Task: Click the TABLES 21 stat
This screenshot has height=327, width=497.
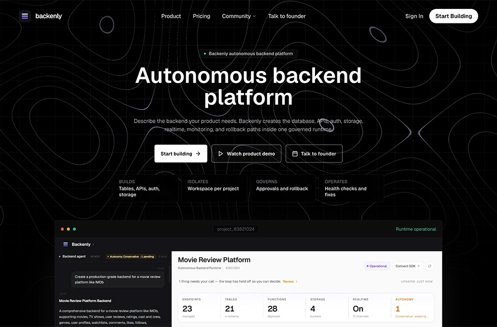Action: [x=242, y=308]
